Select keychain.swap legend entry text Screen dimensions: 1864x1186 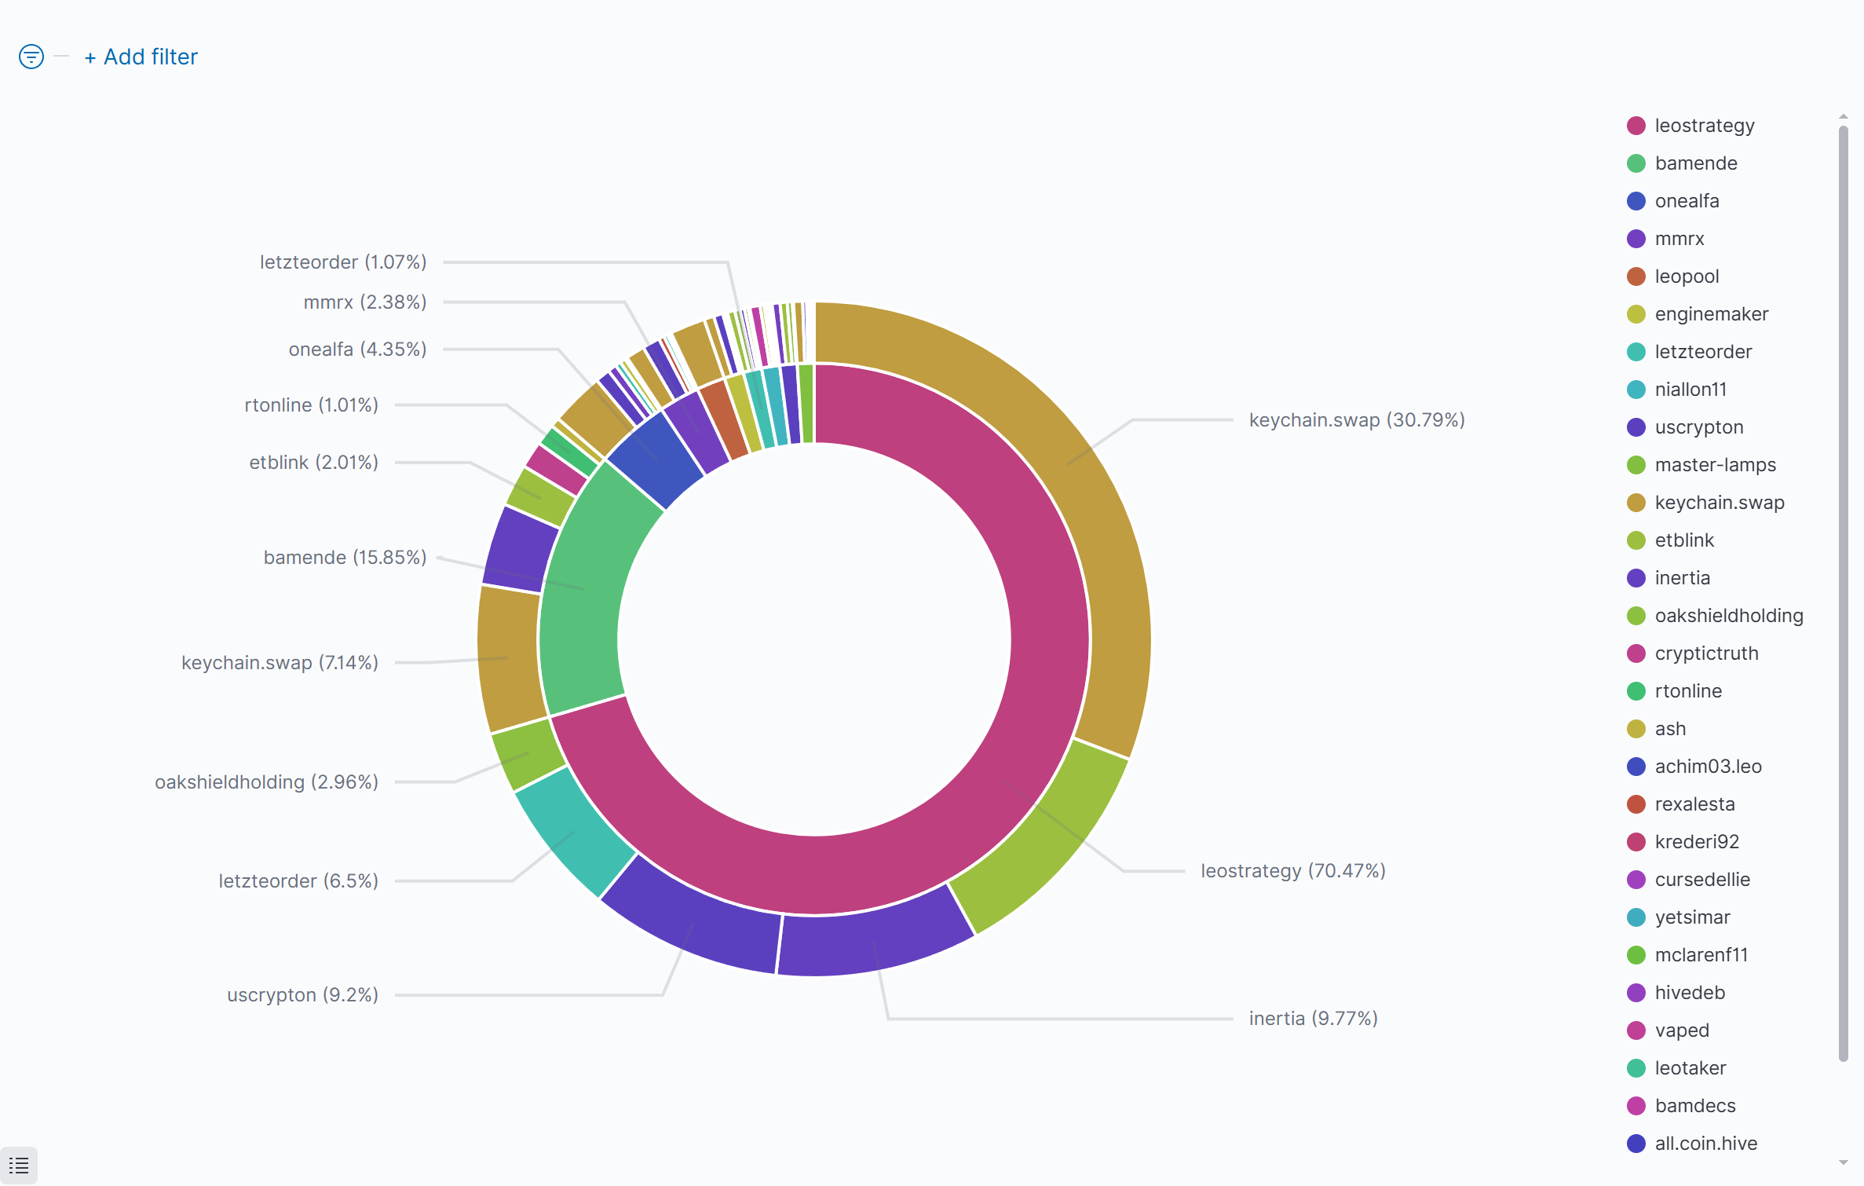click(x=1719, y=503)
